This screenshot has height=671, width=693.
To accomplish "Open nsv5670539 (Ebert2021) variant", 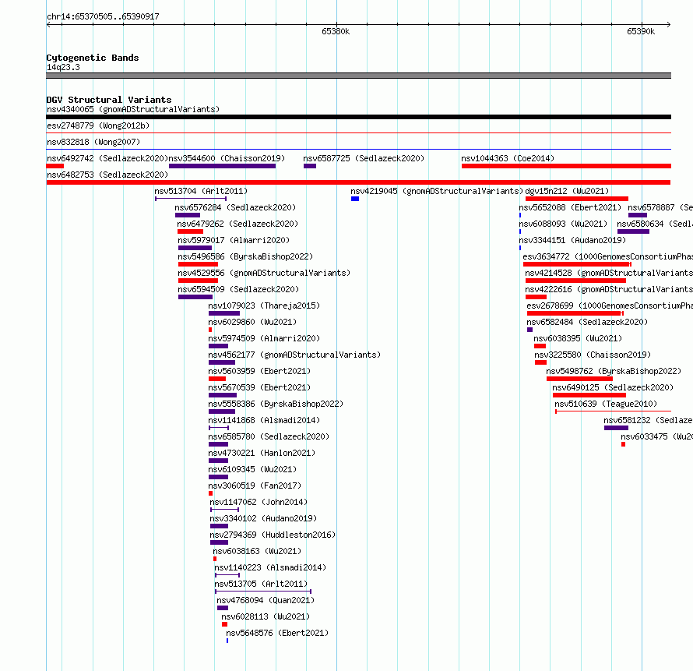I will point(259,387).
